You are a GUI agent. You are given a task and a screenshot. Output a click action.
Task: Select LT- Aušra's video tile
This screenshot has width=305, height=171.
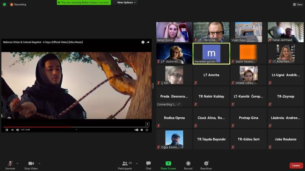tap(174, 54)
